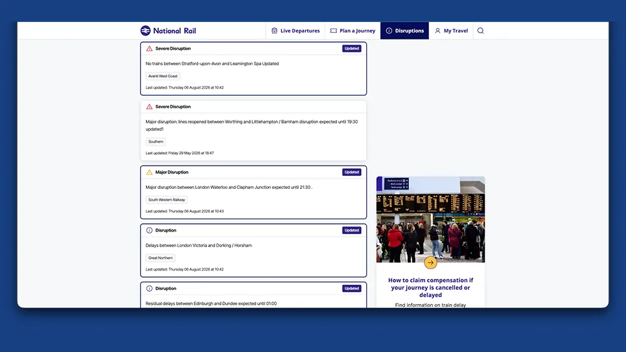Viewport: 626px width, 352px height.
Task: Select the Disruptions tab
Action: (404, 30)
